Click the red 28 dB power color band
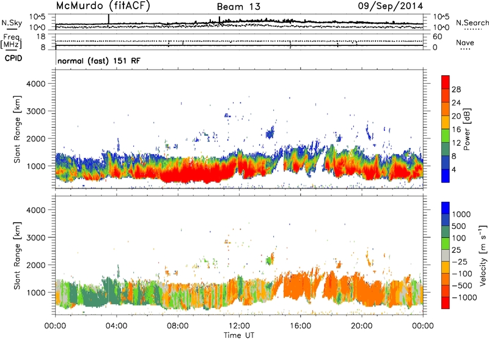This screenshot has width=489, height=339. tap(446, 83)
